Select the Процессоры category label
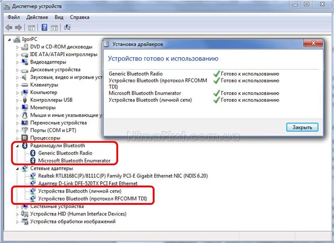This screenshot has height=243, width=334. (45, 138)
